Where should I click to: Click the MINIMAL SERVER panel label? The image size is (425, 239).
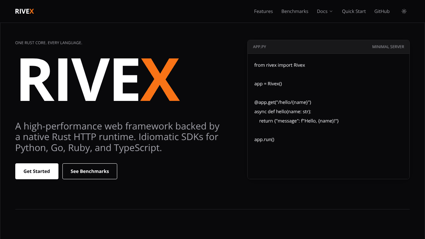(x=388, y=47)
